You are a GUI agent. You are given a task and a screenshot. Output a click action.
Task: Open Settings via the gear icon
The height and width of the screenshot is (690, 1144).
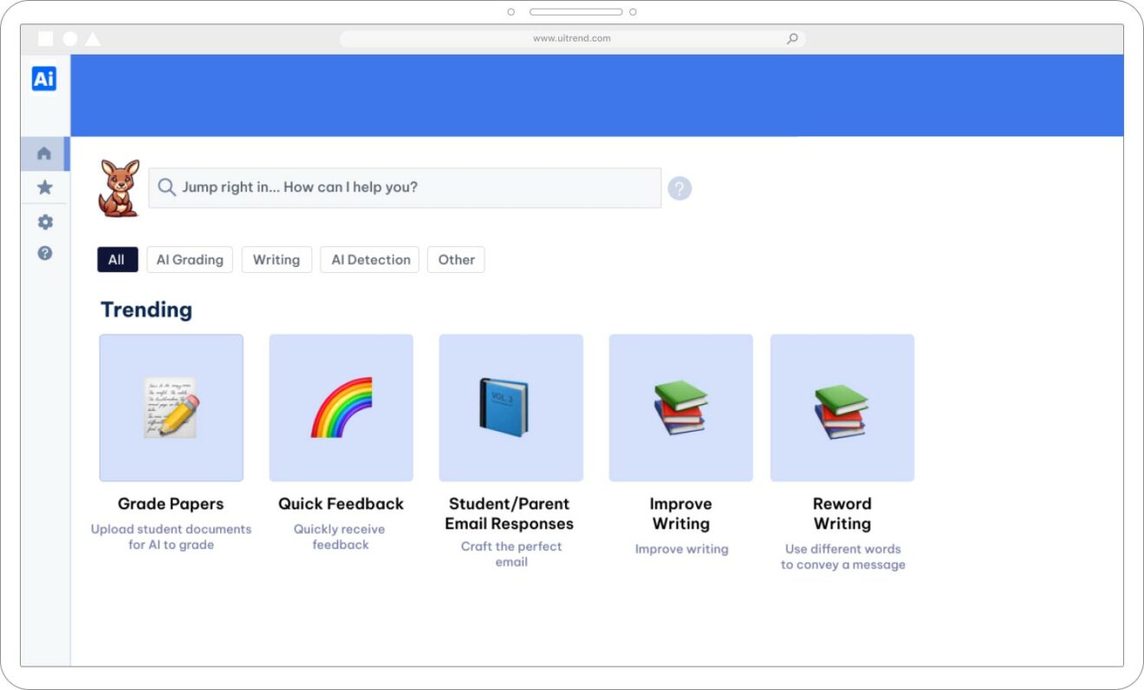point(44,221)
